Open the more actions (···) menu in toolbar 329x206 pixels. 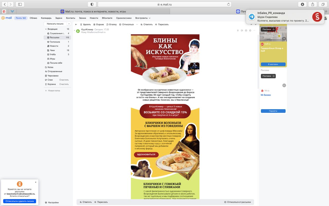click(137, 24)
